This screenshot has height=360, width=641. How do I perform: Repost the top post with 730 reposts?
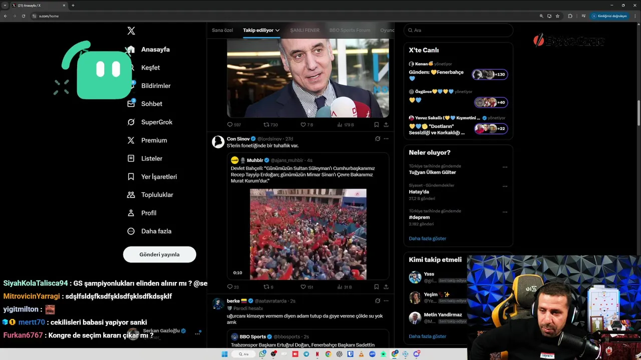(270, 124)
